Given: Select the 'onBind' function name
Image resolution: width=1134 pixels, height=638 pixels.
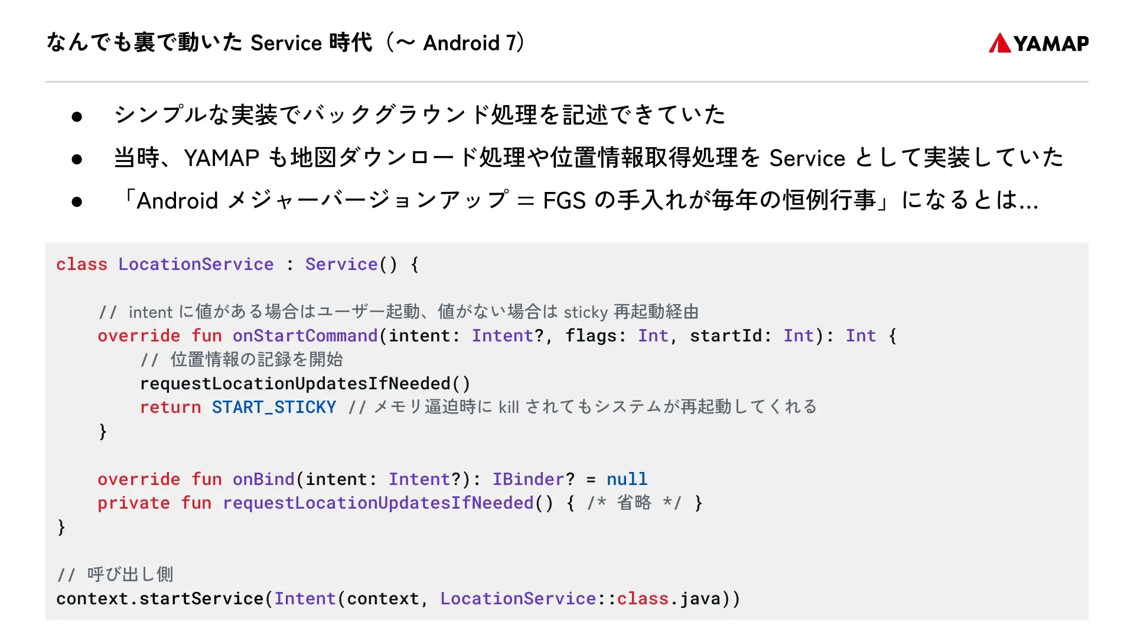Looking at the screenshot, I should tap(263, 479).
